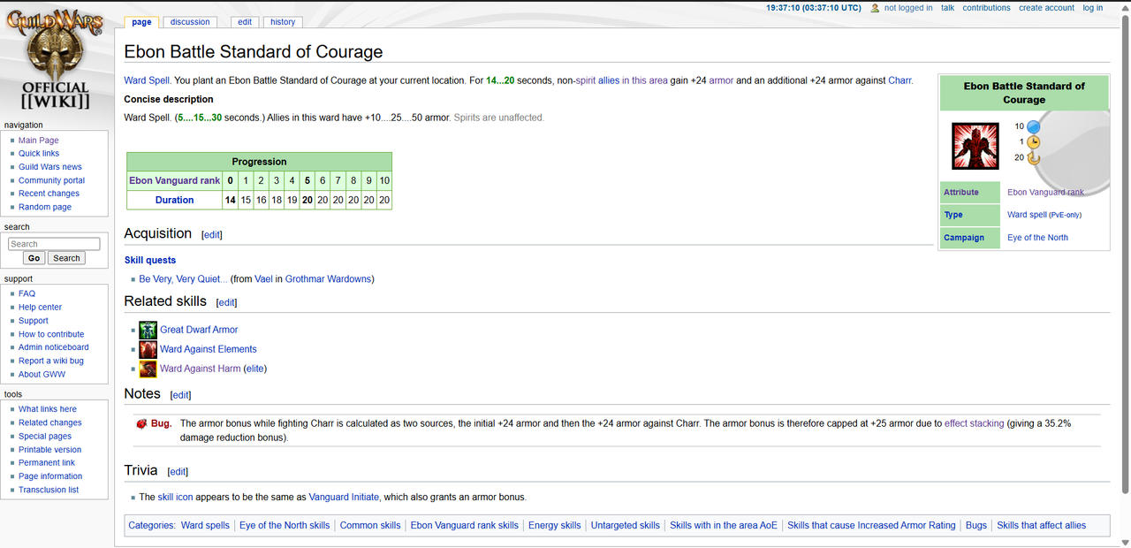
Task: Click create account link
Action: pos(1046,8)
